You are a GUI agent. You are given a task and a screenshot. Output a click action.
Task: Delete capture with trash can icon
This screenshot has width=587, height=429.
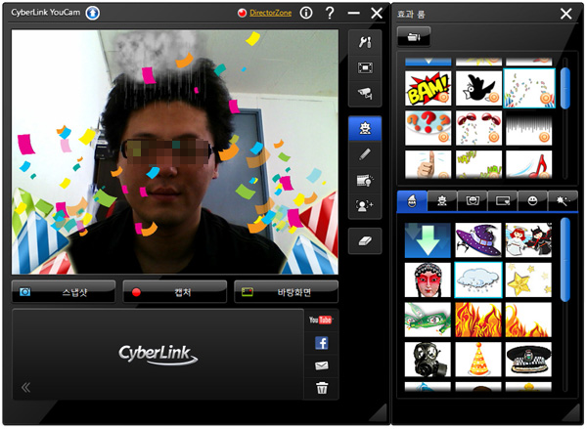(x=322, y=388)
